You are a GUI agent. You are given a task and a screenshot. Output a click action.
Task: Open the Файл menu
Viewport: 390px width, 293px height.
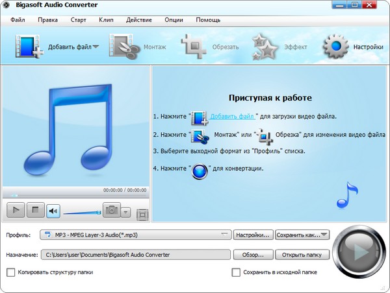[x=18, y=19]
